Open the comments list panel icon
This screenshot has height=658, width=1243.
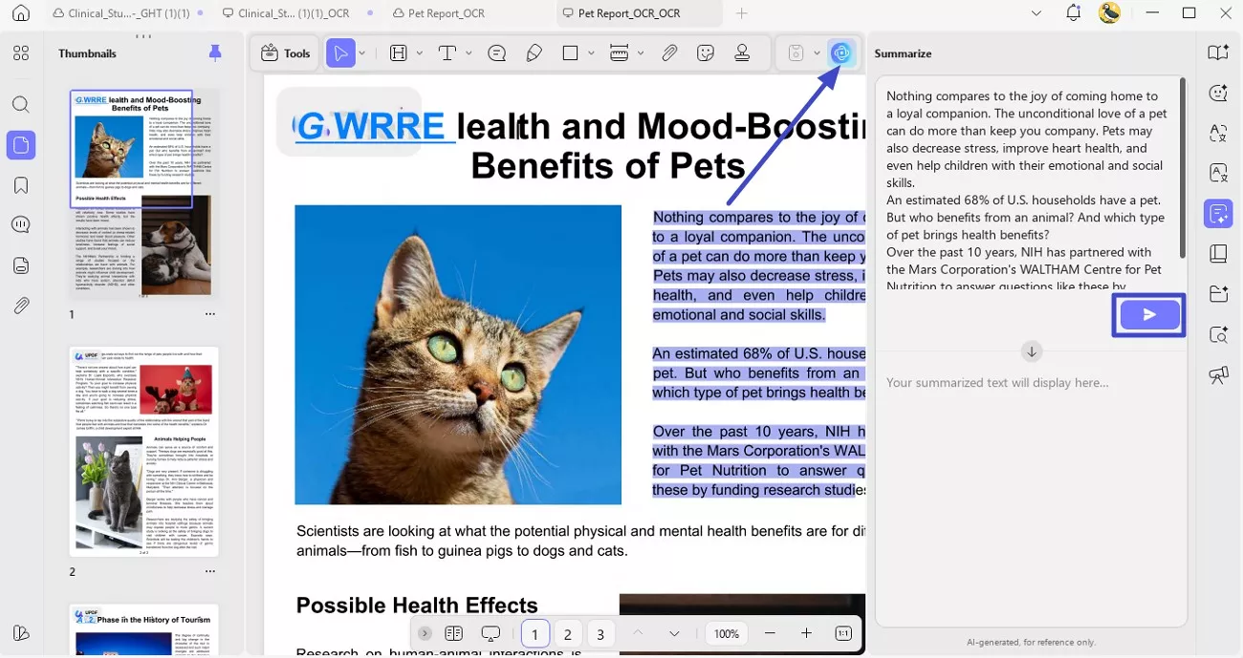coord(21,225)
